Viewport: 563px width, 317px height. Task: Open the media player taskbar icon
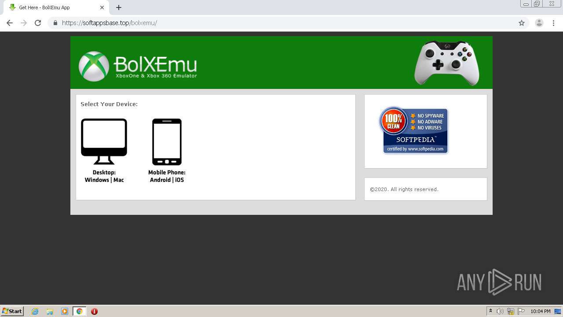click(65, 311)
